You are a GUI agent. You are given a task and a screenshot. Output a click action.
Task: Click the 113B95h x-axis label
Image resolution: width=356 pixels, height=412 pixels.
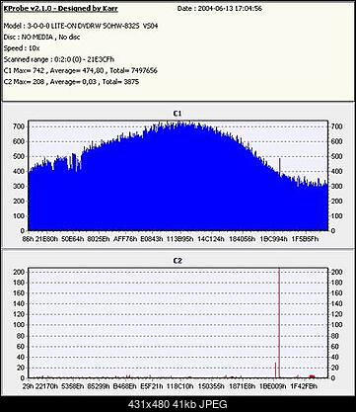coord(179,239)
